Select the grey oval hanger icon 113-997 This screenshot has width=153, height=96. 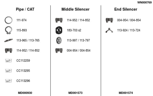(x=59, y=40)
